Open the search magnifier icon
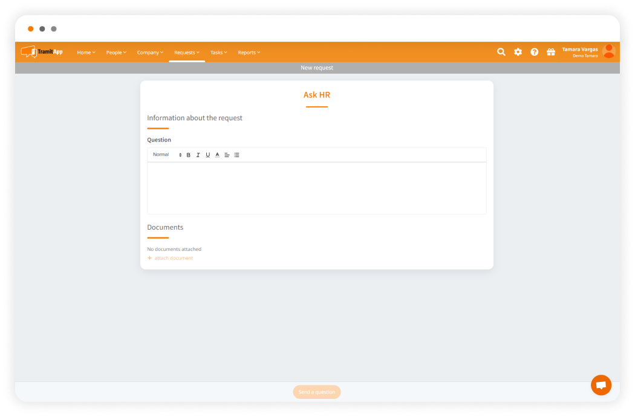Screen dimensions: 635x417 (501, 52)
